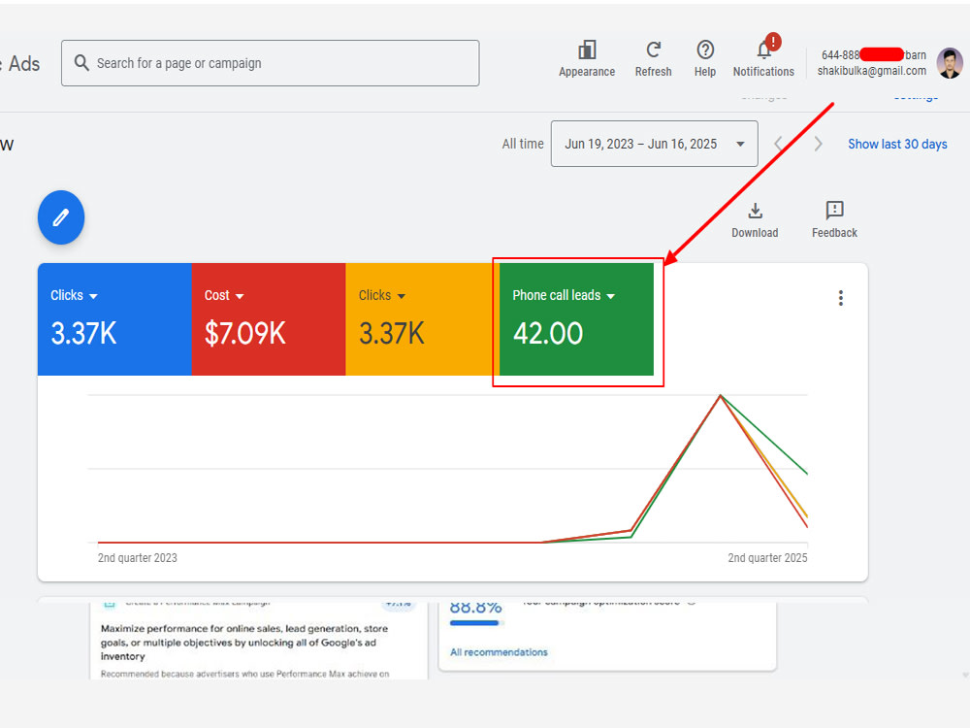Open the chart card three-dot menu
Image resolution: width=970 pixels, height=728 pixels.
[840, 298]
